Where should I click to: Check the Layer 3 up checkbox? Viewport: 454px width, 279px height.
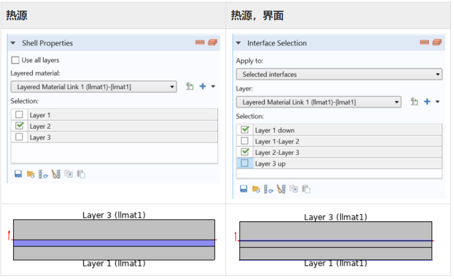(x=245, y=163)
